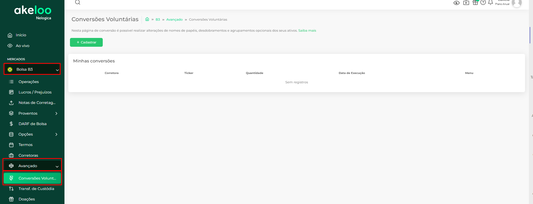Open Transf. de Custódia menu item

pos(36,189)
